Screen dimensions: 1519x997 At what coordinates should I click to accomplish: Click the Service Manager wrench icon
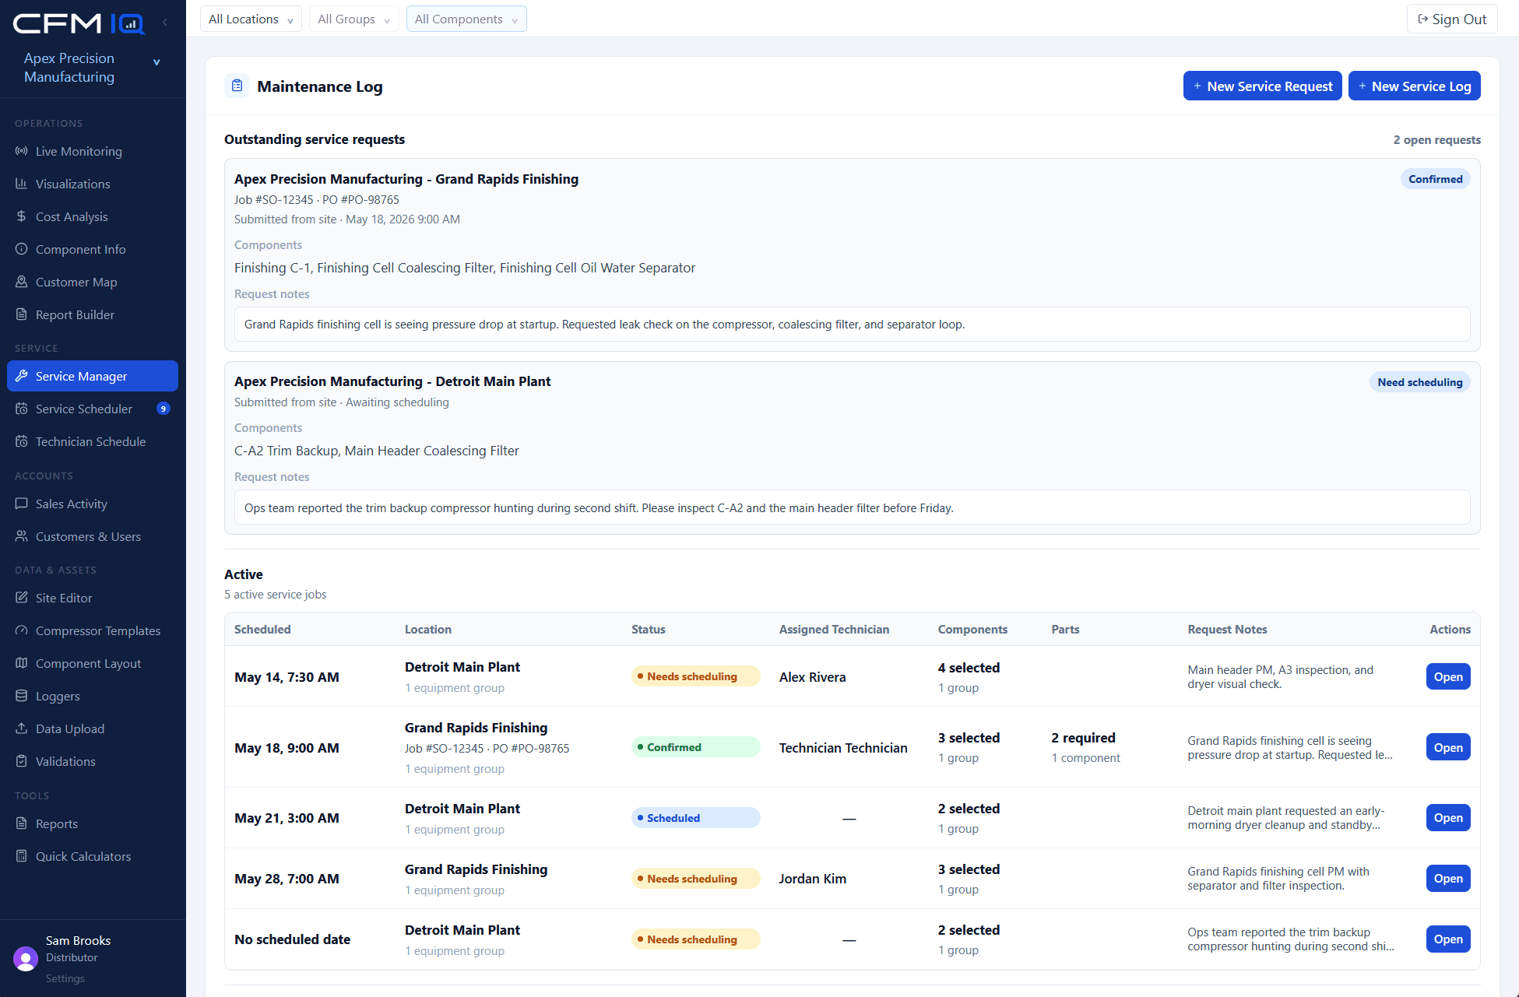coord(22,376)
